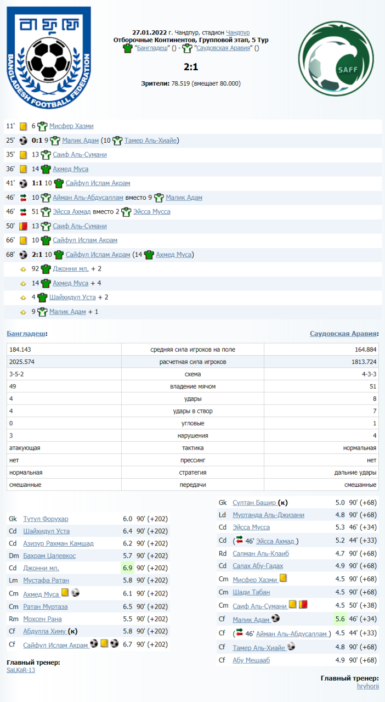Click the "дальние удары" strategy value
Screen dimensions: 385x702
click(x=356, y=473)
